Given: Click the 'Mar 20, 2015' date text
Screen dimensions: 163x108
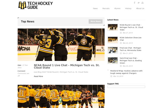Looking at the screenshot, I should pyautogui.click(x=128, y=66).
